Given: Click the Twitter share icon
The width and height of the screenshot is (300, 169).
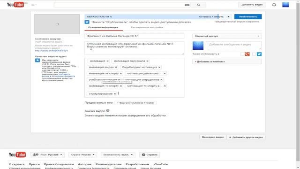Looking at the screenshot, I should point(259,54).
